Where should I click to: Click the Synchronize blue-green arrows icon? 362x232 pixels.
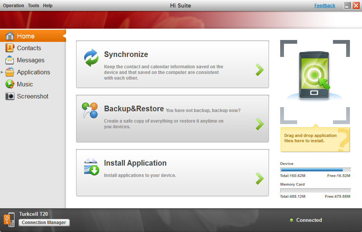pos(91,58)
